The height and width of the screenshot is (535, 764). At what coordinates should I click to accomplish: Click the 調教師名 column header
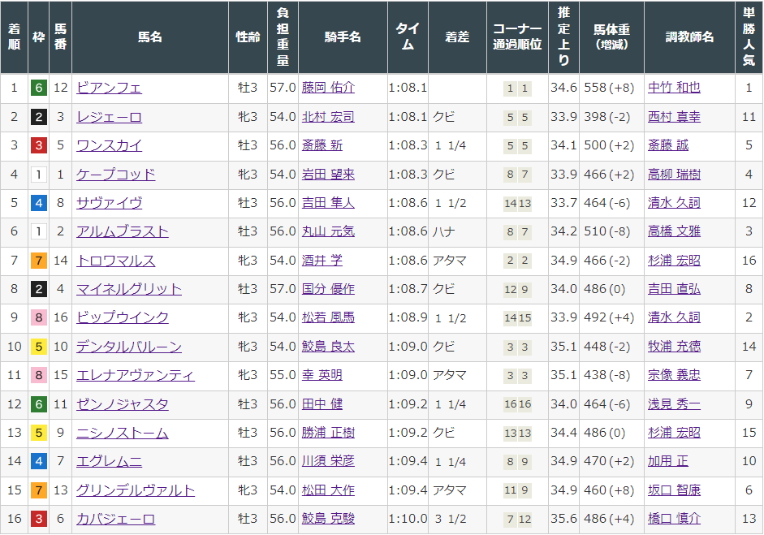(689, 37)
